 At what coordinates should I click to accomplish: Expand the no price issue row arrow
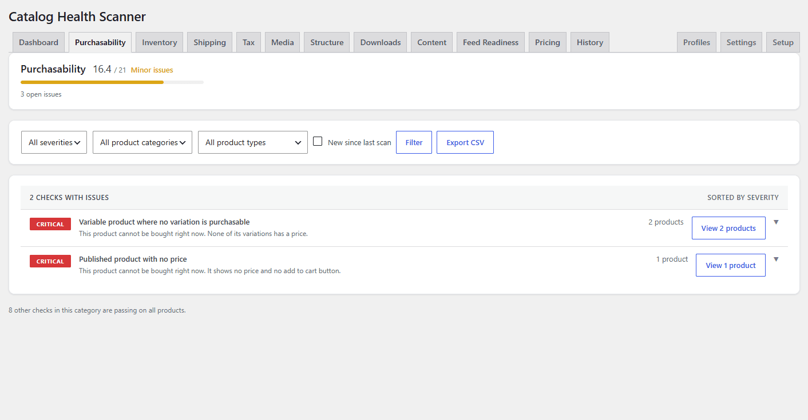(776, 259)
